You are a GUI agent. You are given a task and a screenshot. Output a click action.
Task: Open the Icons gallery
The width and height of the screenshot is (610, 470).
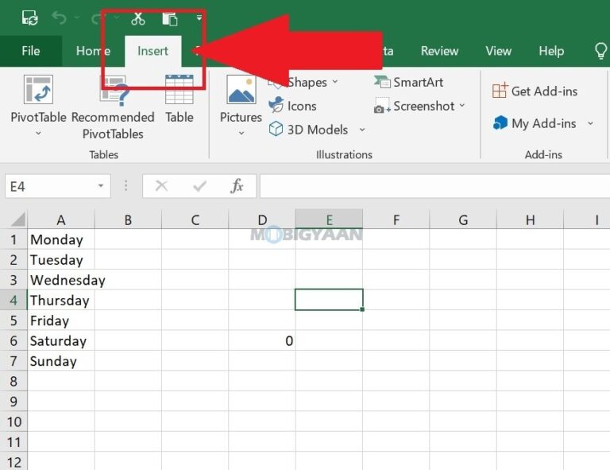[x=293, y=106]
